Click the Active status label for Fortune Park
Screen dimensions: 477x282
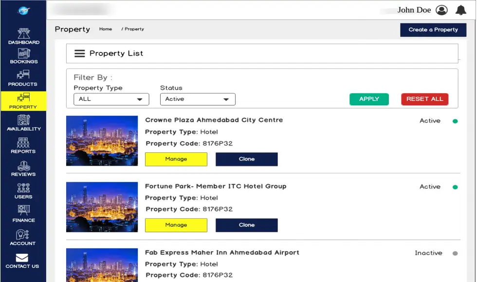(430, 187)
